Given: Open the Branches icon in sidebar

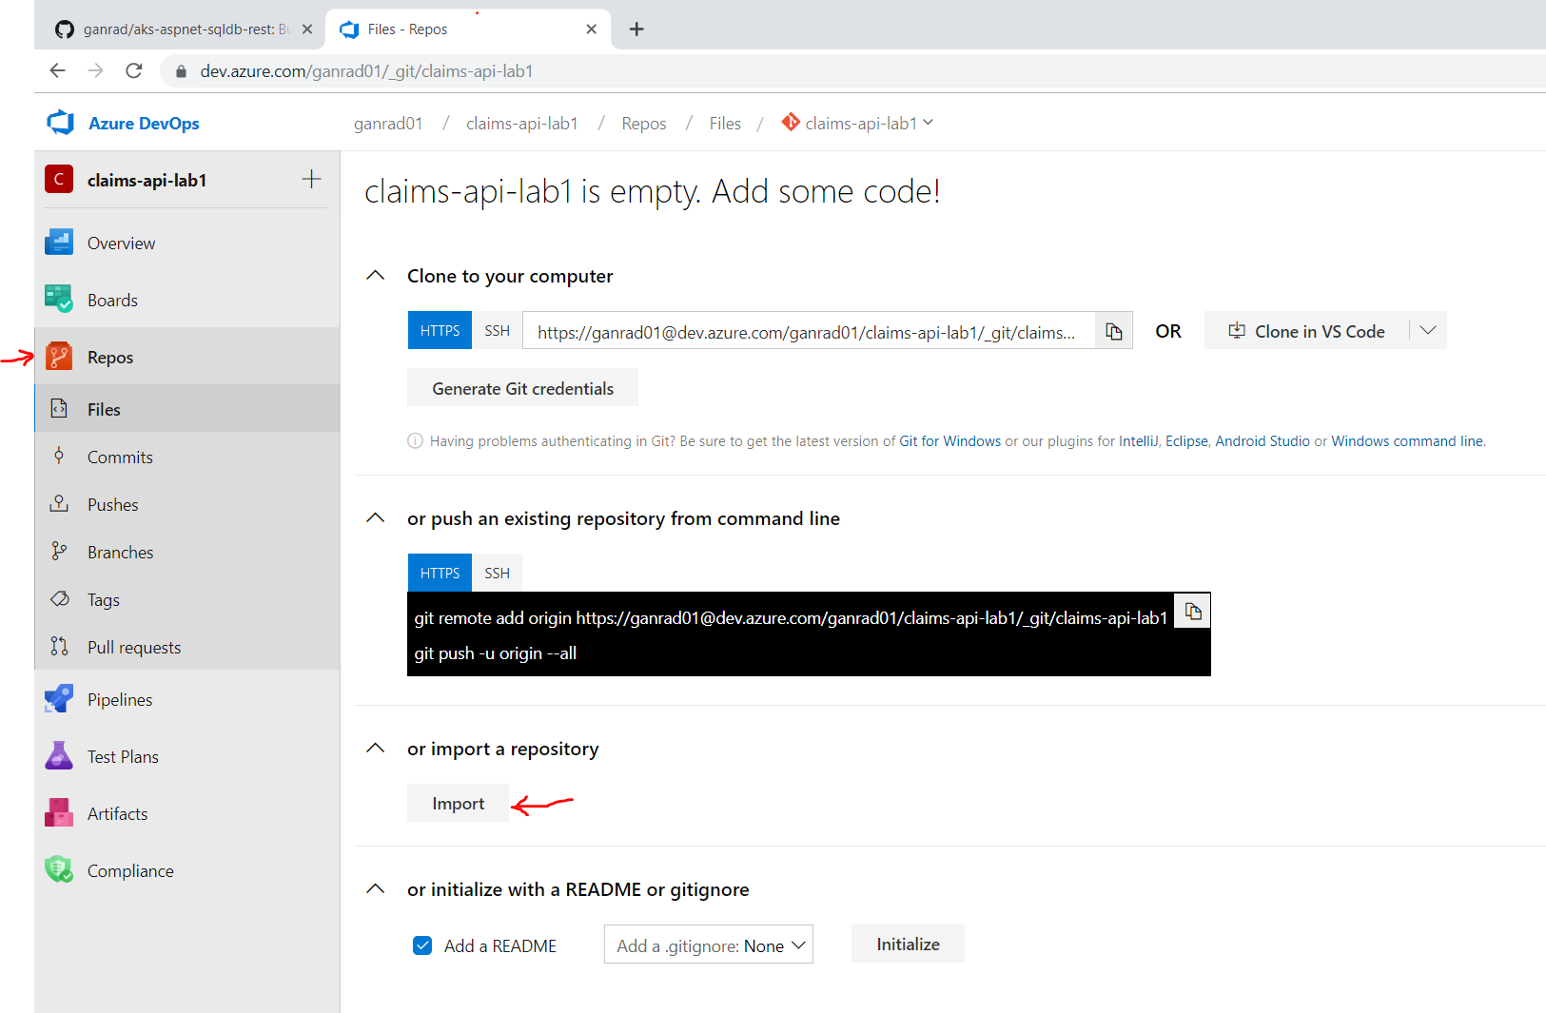Looking at the screenshot, I should [x=59, y=552].
